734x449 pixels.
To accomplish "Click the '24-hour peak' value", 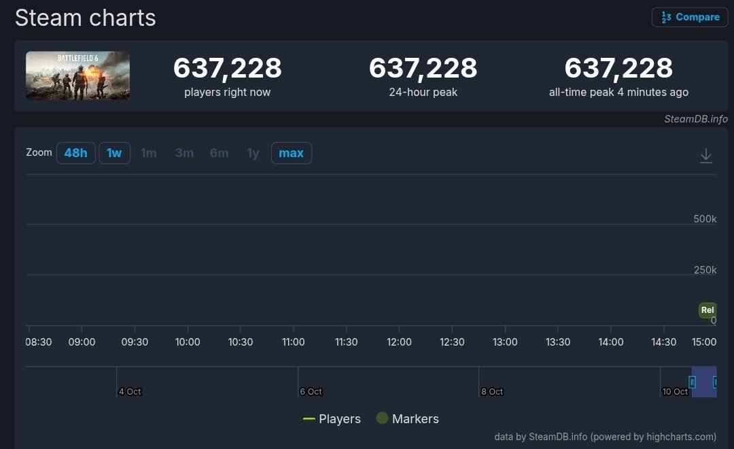I will [423, 68].
